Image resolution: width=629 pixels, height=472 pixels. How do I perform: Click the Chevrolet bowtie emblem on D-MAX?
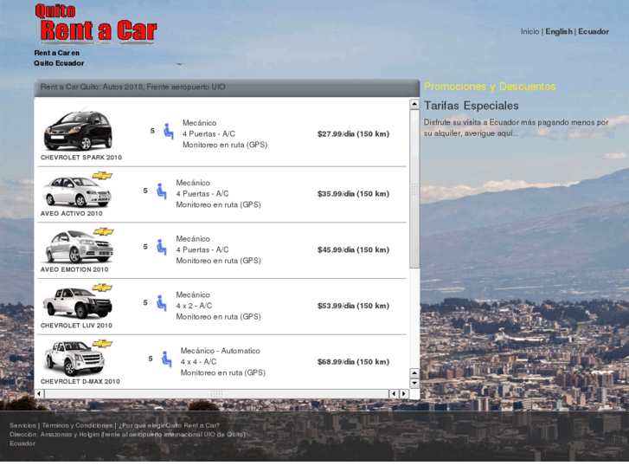coord(102,344)
